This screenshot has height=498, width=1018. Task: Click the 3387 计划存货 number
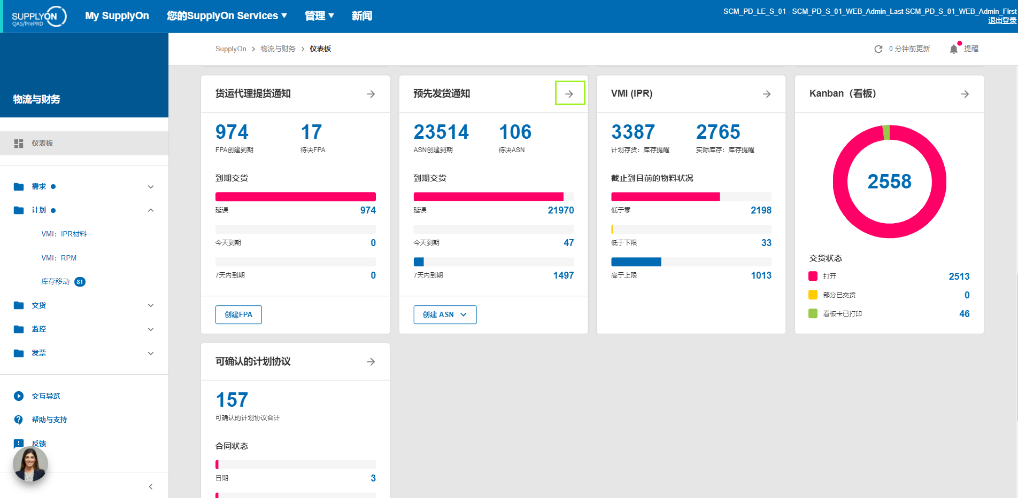(x=633, y=132)
